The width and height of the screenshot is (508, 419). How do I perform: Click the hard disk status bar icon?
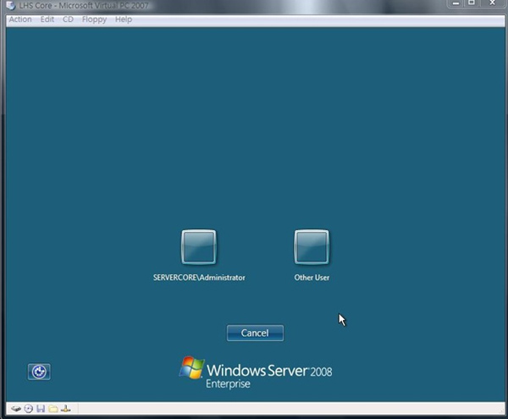(16, 408)
